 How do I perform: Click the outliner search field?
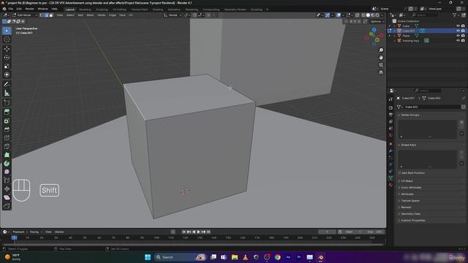click(x=426, y=15)
